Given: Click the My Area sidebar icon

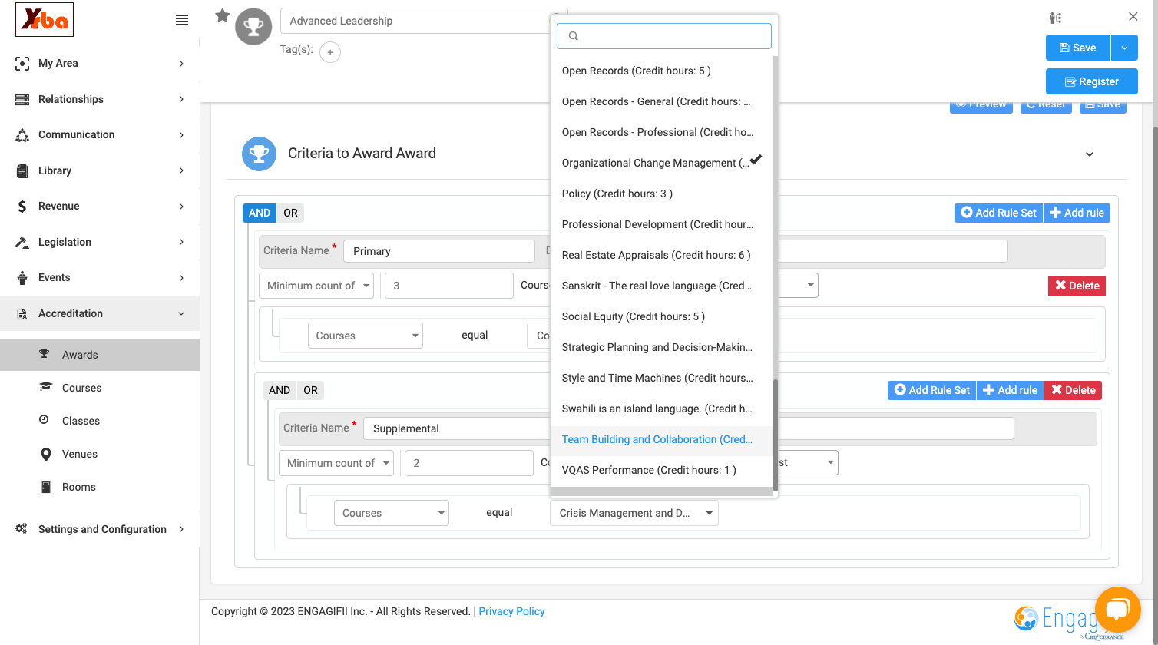Looking at the screenshot, I should point(22,64).
